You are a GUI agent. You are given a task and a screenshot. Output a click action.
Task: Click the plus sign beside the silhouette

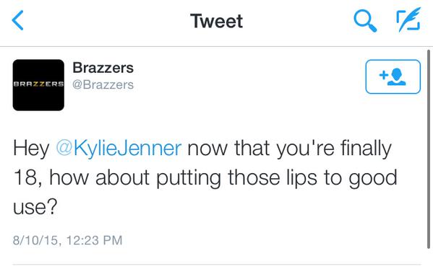384,75
